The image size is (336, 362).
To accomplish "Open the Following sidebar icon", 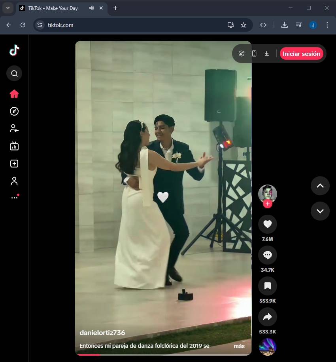I will (14, 128).
